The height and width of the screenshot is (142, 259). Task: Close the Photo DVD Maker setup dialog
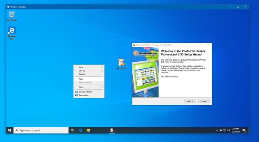click(208, 45)
